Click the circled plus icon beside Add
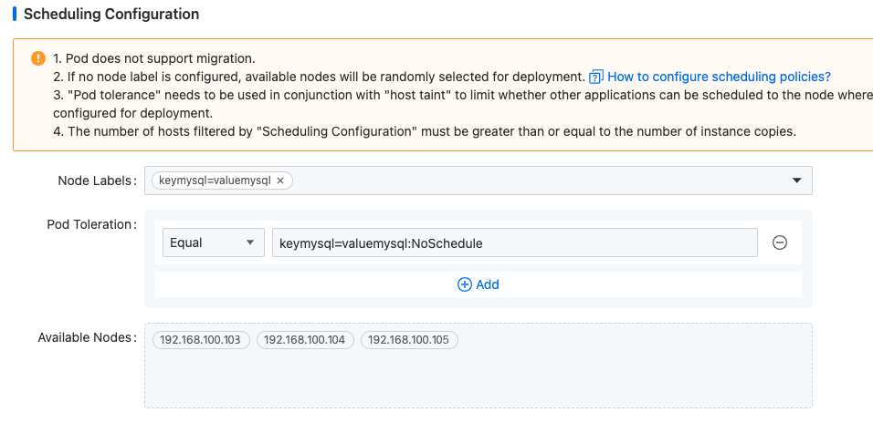This screenshot has height=423, width=873. (464, 284)
